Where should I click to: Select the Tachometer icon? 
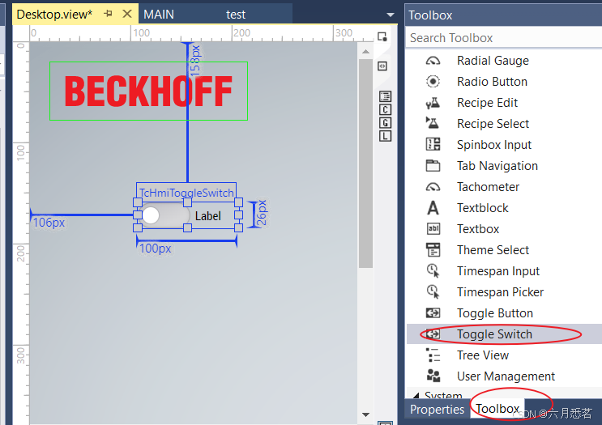pos(433,187)
